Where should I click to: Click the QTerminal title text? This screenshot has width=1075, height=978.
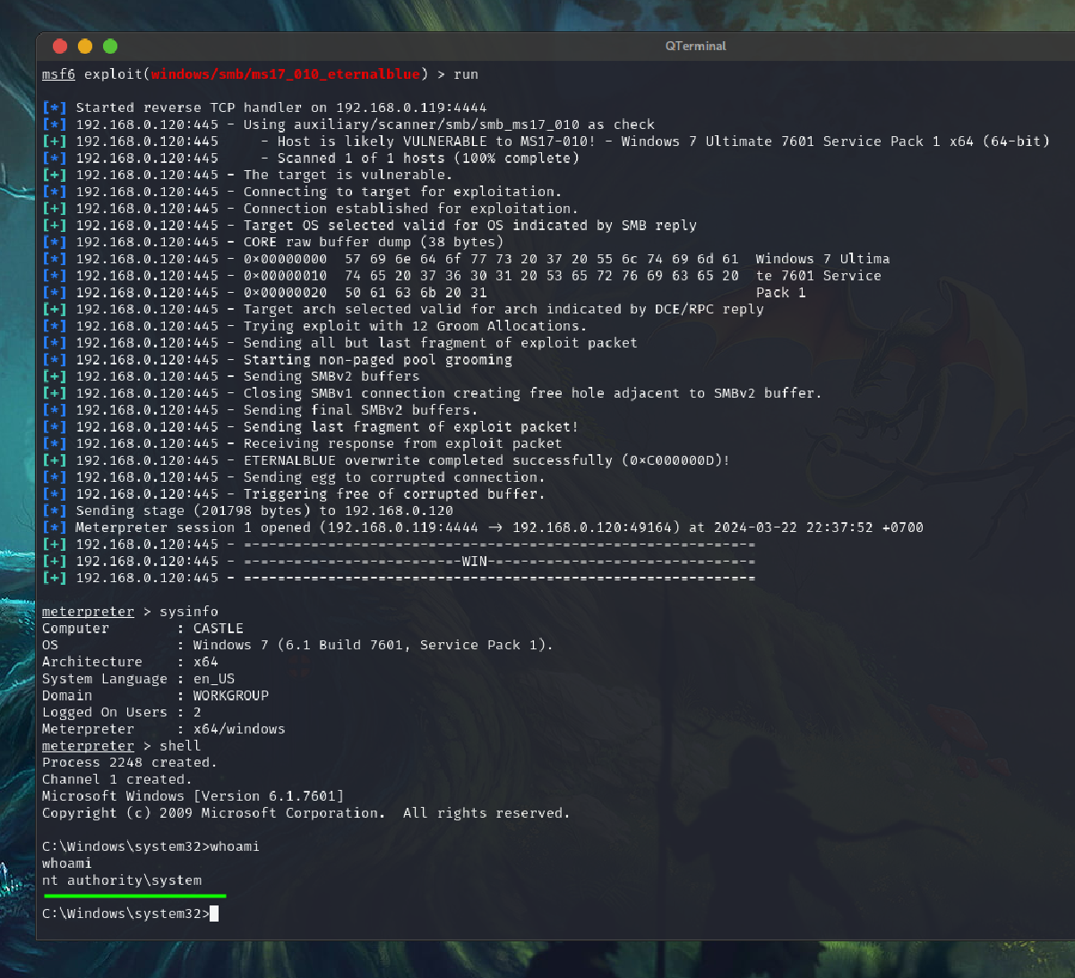tap(696, 46)
